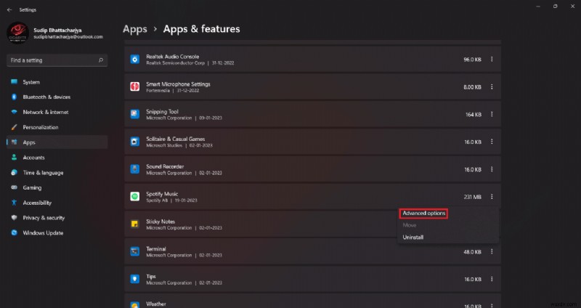581x308 pixels.
Task: Click the Tips lightbulb app icon
Action: (x=135, y=279)
